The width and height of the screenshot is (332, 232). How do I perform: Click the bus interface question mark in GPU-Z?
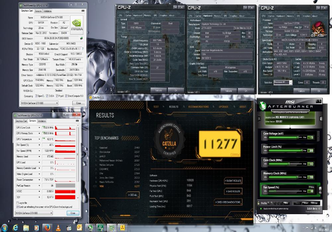tap(83, 49)
